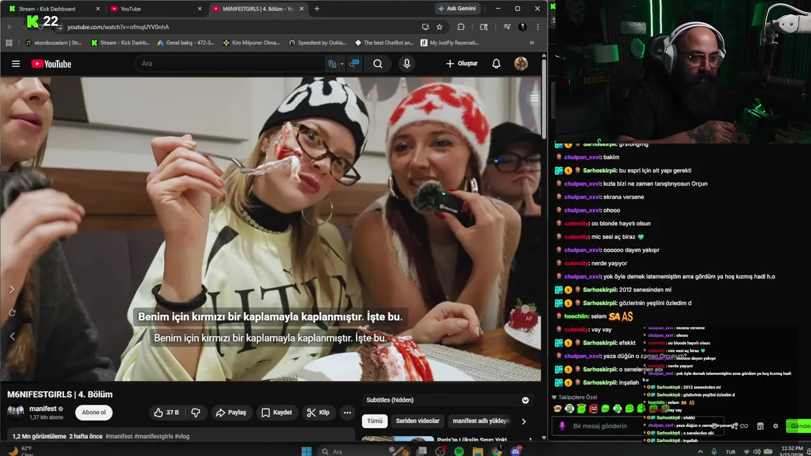Open the YouTube account avatar menu
This screenshot has width=811, height=456.
tap(521, 63)
